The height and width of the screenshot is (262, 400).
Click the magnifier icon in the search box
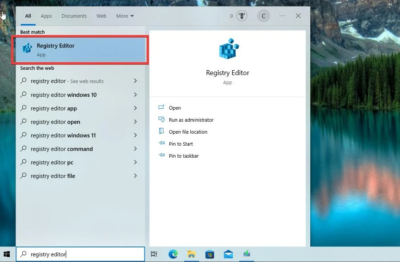click(x=24, y=254)
